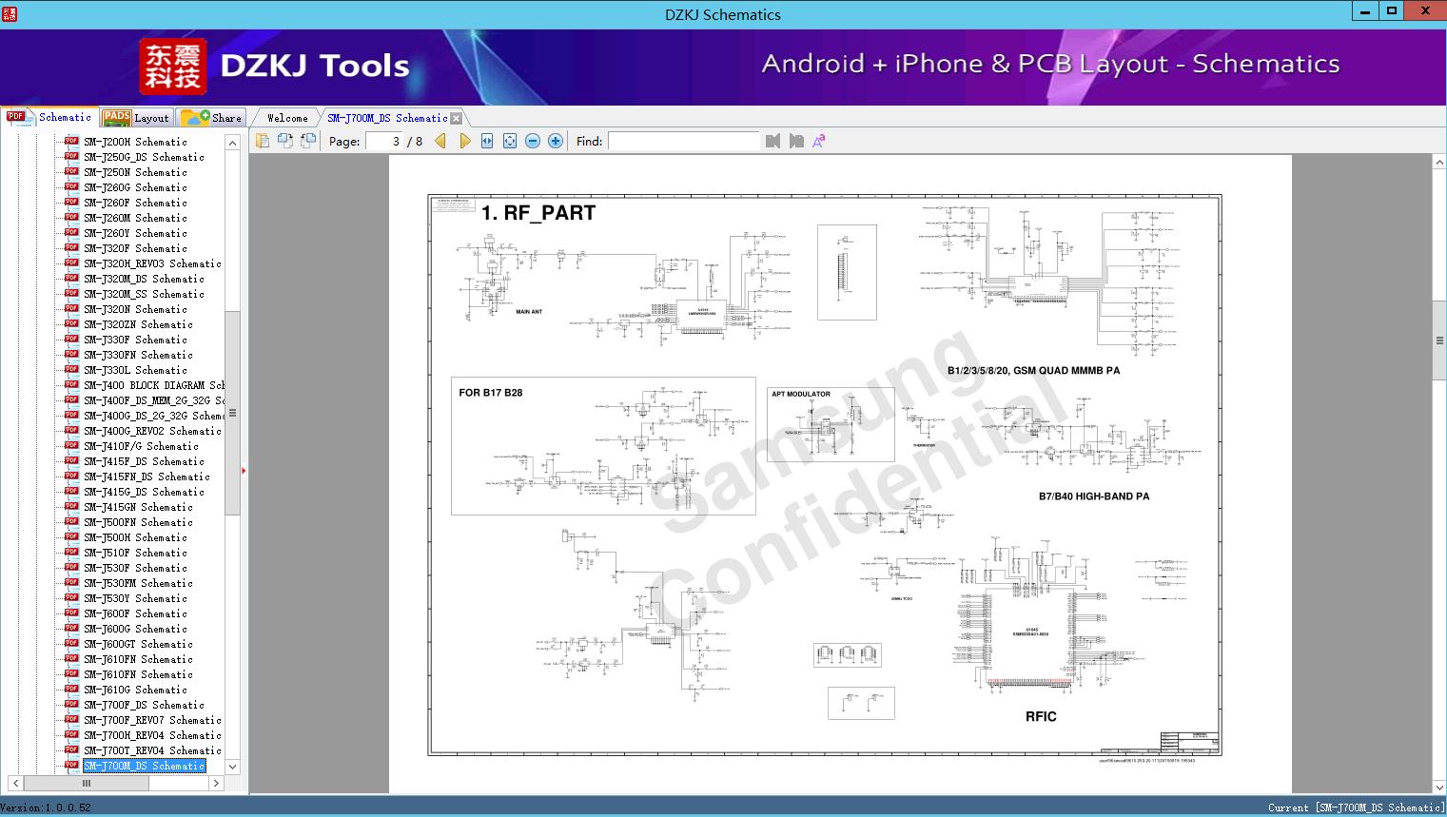
Task: Zoom out using the minus magnifier icon
Action: pos(533,140)
